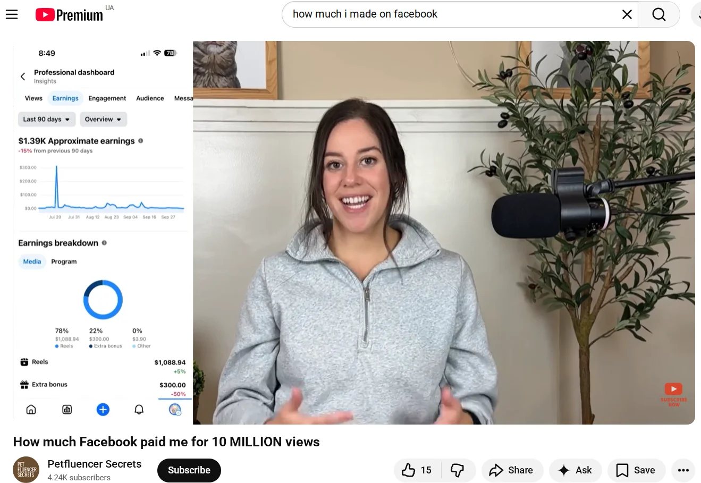701x483 pixels.
Task: Click the blue plus create icon
Action: tap(103, 409)
